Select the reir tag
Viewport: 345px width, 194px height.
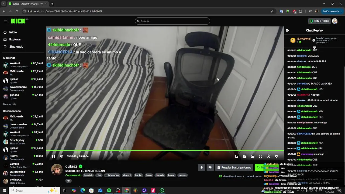(x=68, y=181)
